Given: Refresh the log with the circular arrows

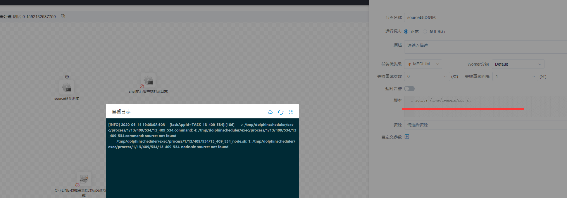Looking at the screenshot, I should pyautogui.click(x=281, y=112).
